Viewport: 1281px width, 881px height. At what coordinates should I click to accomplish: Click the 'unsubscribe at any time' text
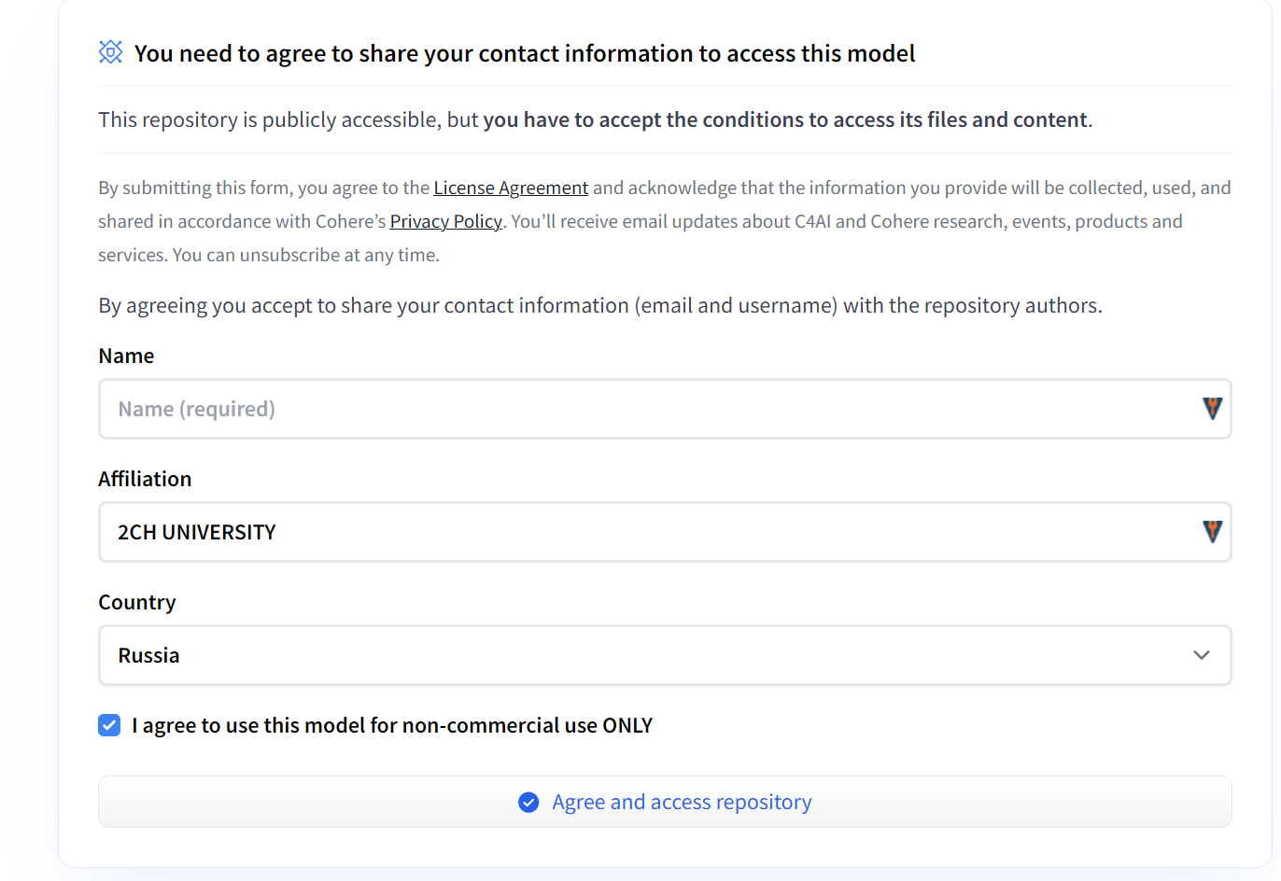[x=339, y=255]
